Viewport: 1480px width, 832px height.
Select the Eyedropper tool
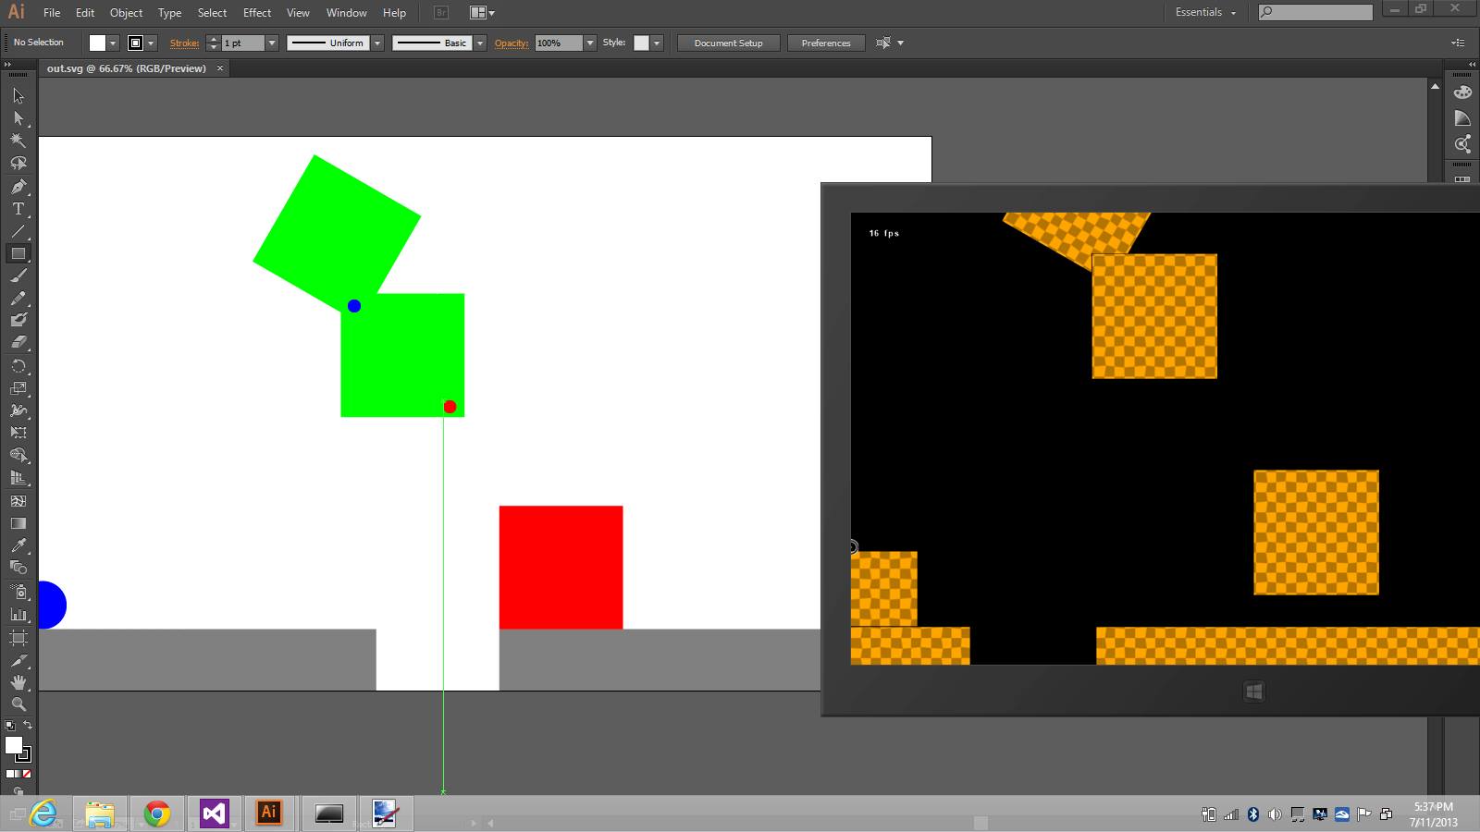(x=18, y=545)
